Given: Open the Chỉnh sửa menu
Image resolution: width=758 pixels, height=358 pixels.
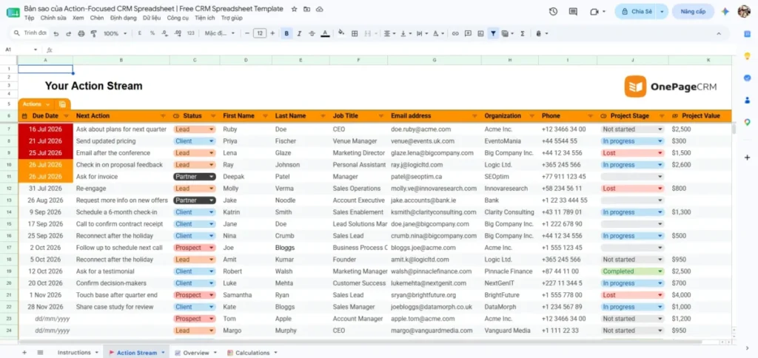Looking at the screenshot, I should point(53,18).
